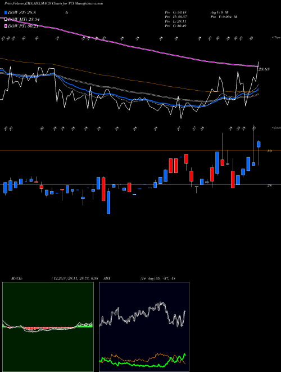Select the 'DOW ST: 28.8' legend text
This screenshot has height=372, width=281.
[22, 12]
